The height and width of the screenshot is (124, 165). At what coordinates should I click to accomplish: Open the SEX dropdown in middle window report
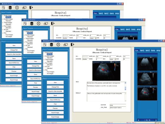point(96,38)
